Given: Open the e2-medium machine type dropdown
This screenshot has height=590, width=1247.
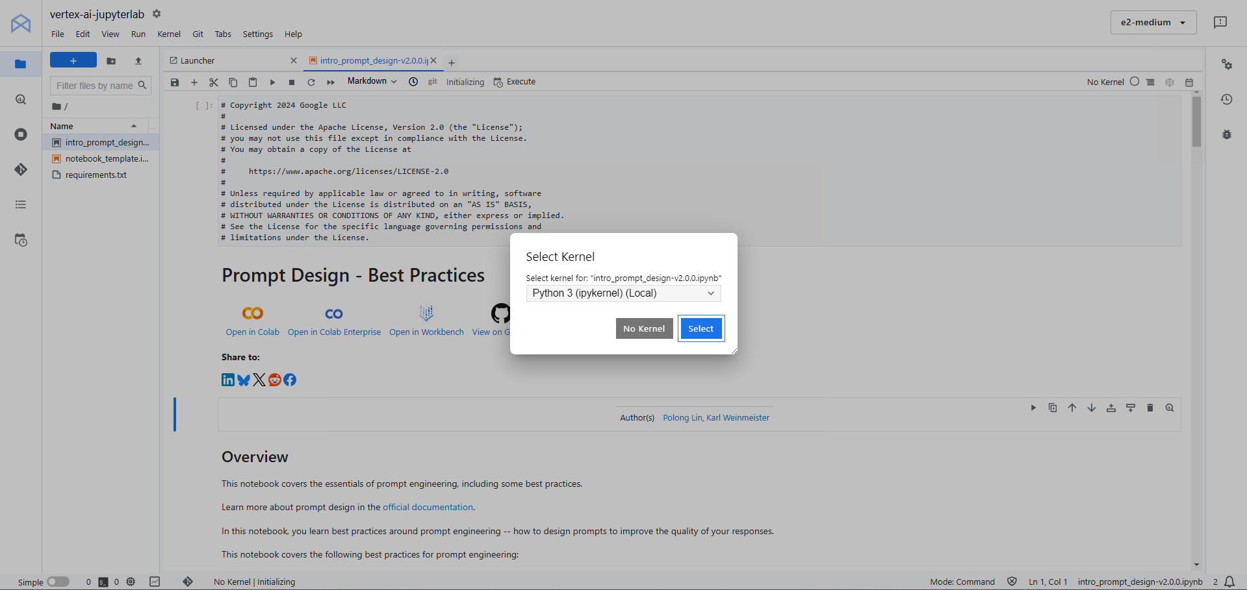Looking at the screenshot, I should pos(1153,22).
